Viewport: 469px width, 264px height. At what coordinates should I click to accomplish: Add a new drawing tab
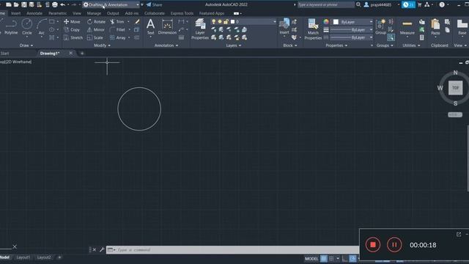pos(82,54)
